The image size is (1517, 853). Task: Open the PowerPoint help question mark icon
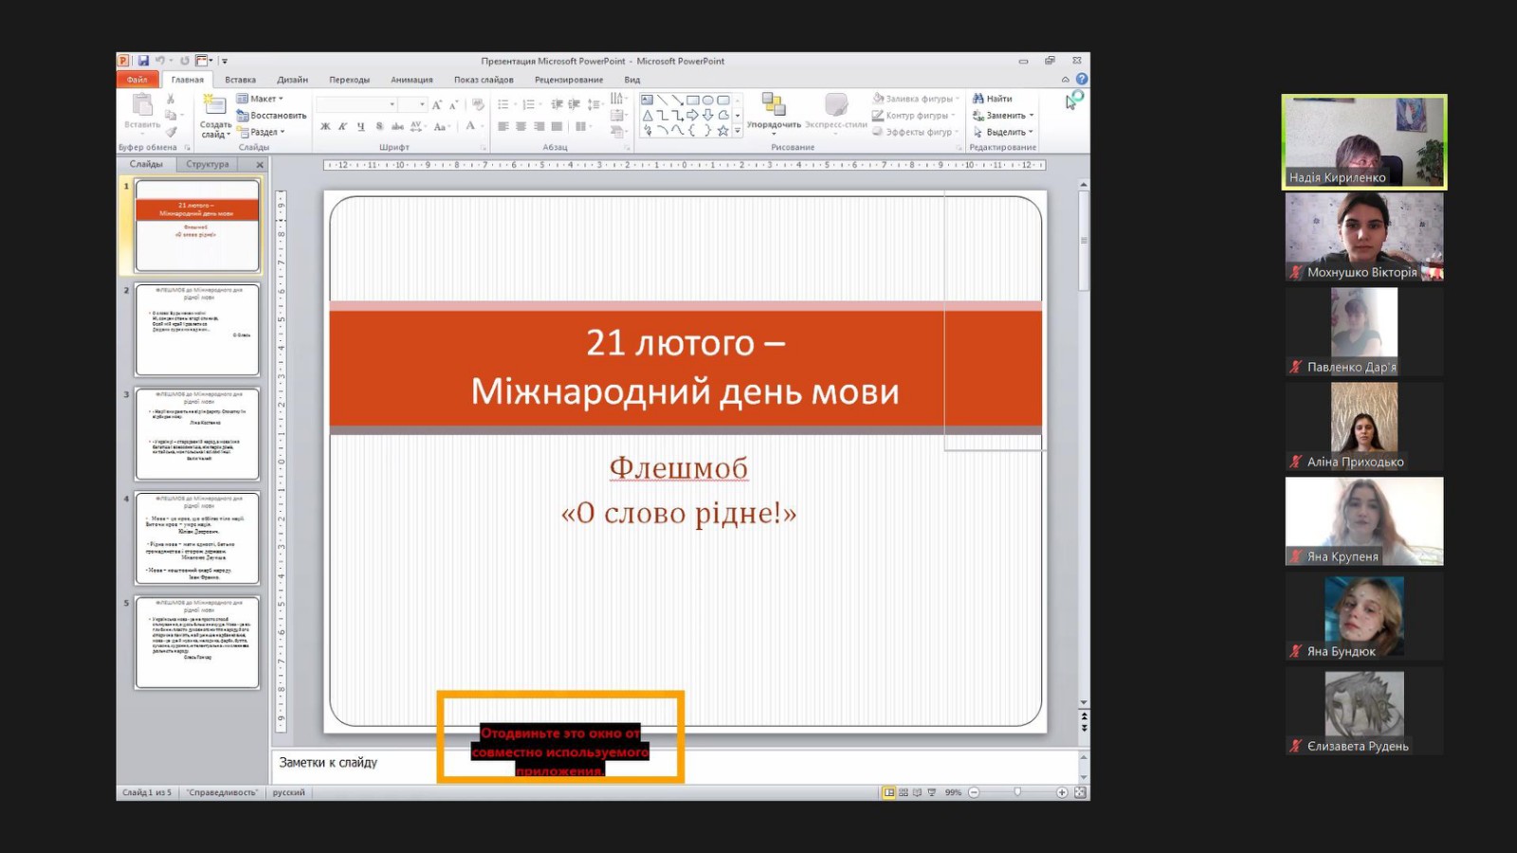[x=1082, y=80]
